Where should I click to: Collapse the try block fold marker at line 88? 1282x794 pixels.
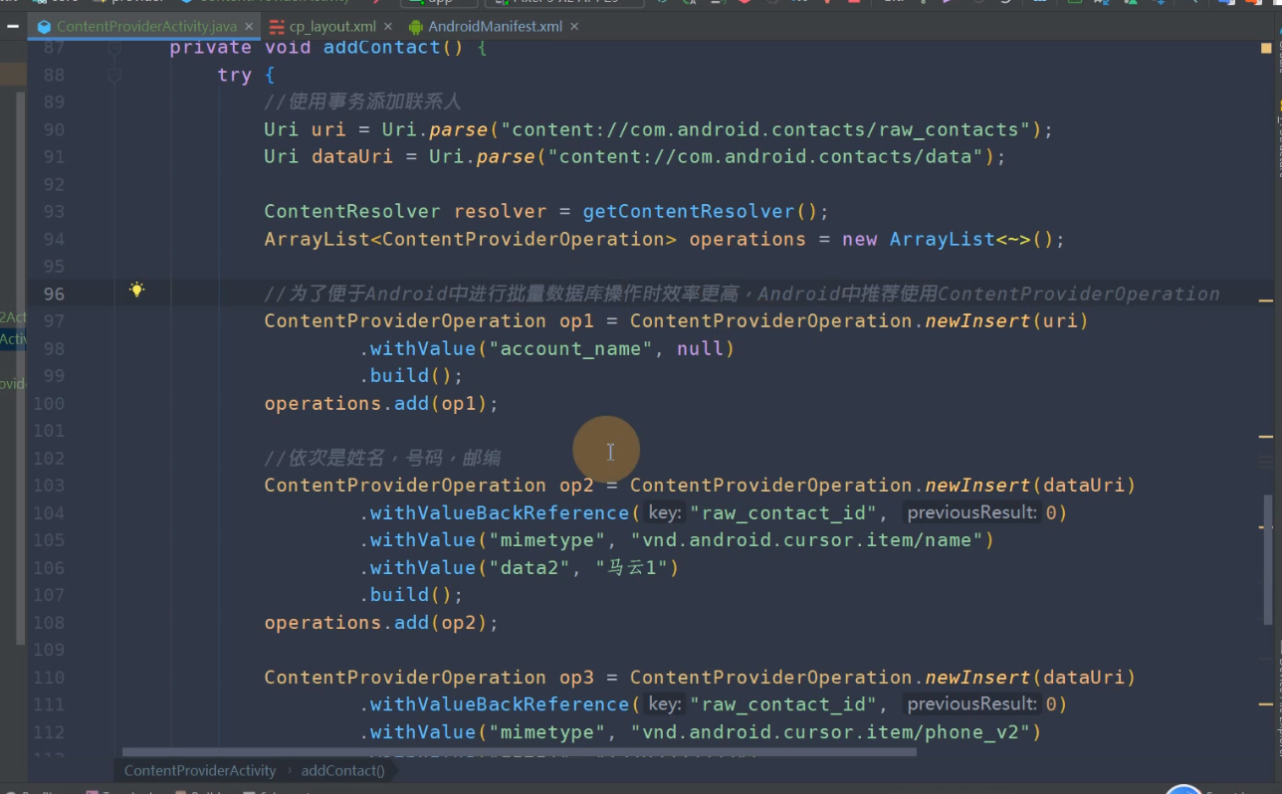(x=114, y=75)
